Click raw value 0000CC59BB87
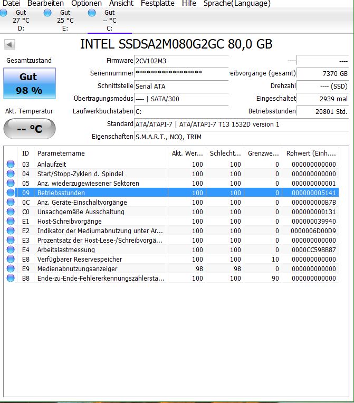This screenshot has width=354, height=403. pos(313,250)
